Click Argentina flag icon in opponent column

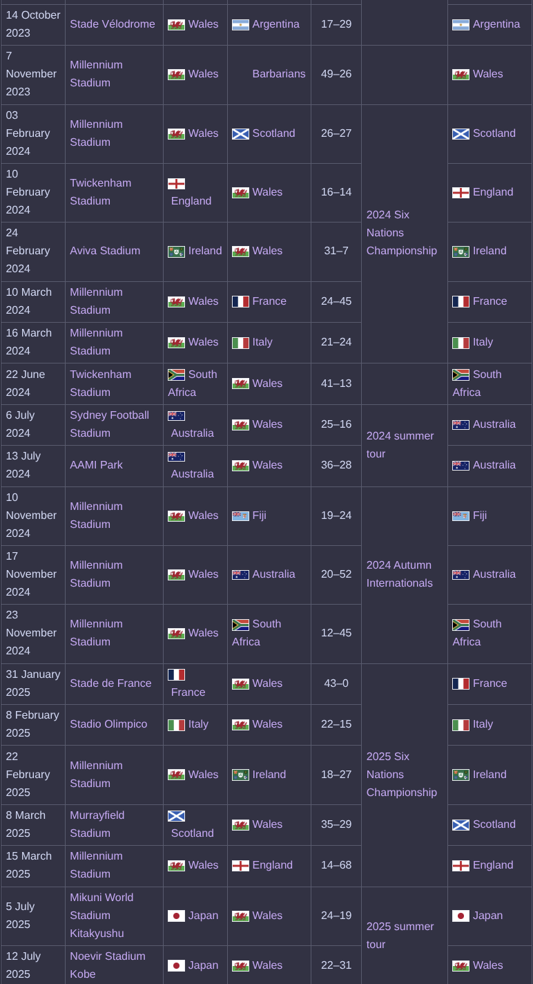pyautogui.click(x=240, y=25)
